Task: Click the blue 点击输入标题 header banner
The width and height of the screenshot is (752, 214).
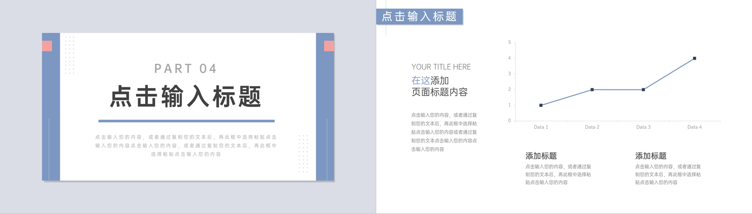Action: (419, 17)
